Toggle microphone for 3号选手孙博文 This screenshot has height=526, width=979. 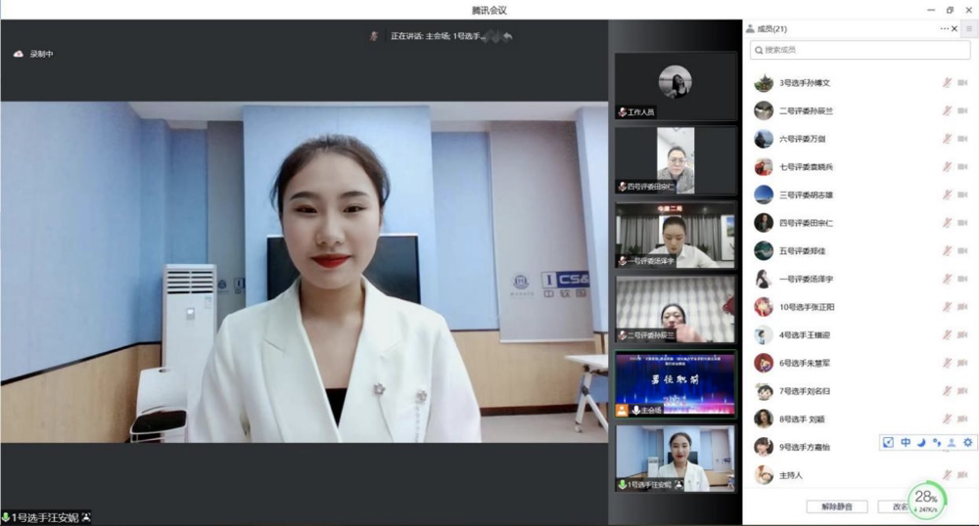coord(947,83)
